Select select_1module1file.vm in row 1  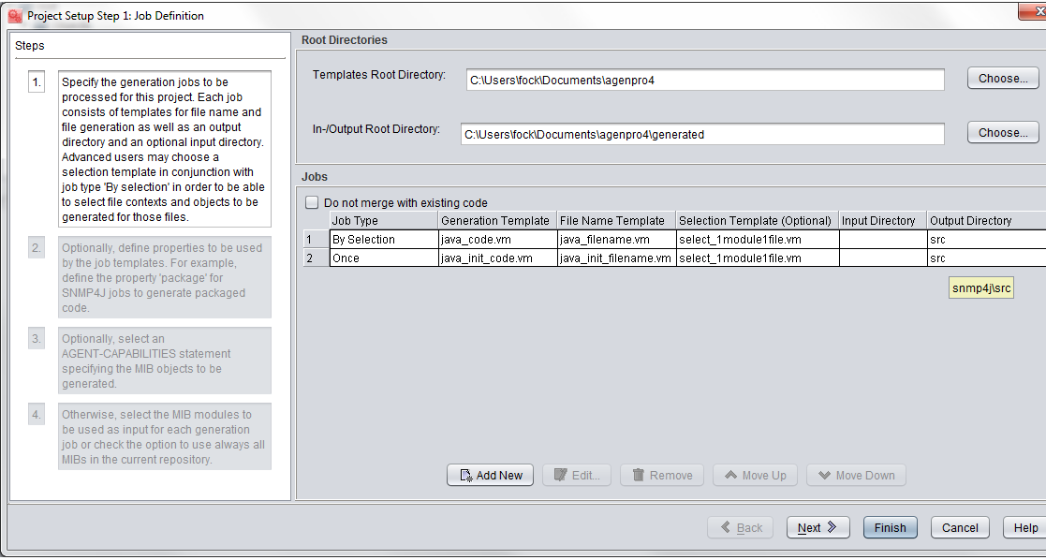(x=758, y=239)
